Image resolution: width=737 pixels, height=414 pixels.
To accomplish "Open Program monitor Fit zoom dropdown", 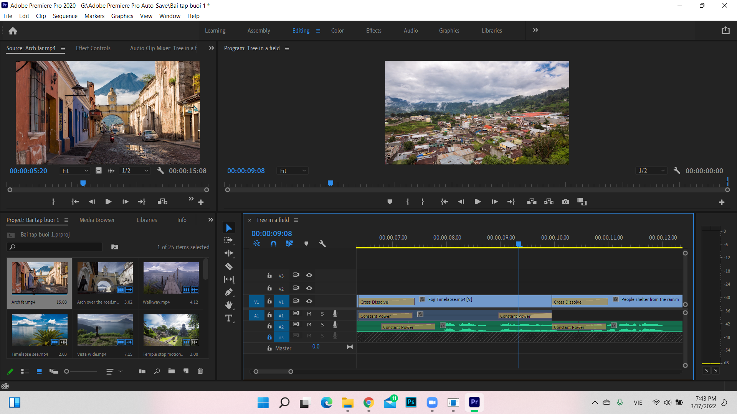I will pos(292,171).
